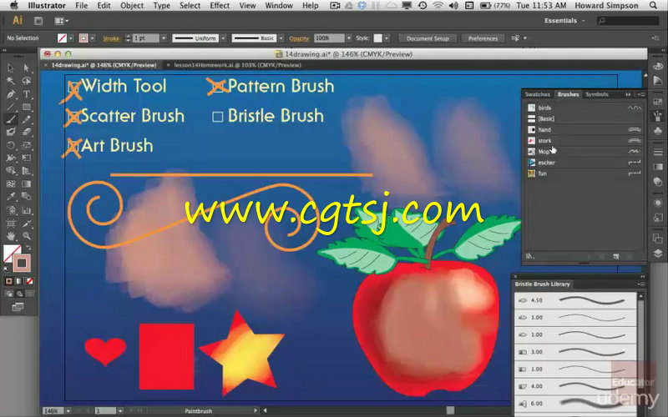Viewport: 668px width, 417px height.
Task: Click the New Brush icon
Action: click(616, 256)
